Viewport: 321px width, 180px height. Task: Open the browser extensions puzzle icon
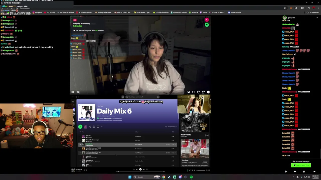coord(296,8)
